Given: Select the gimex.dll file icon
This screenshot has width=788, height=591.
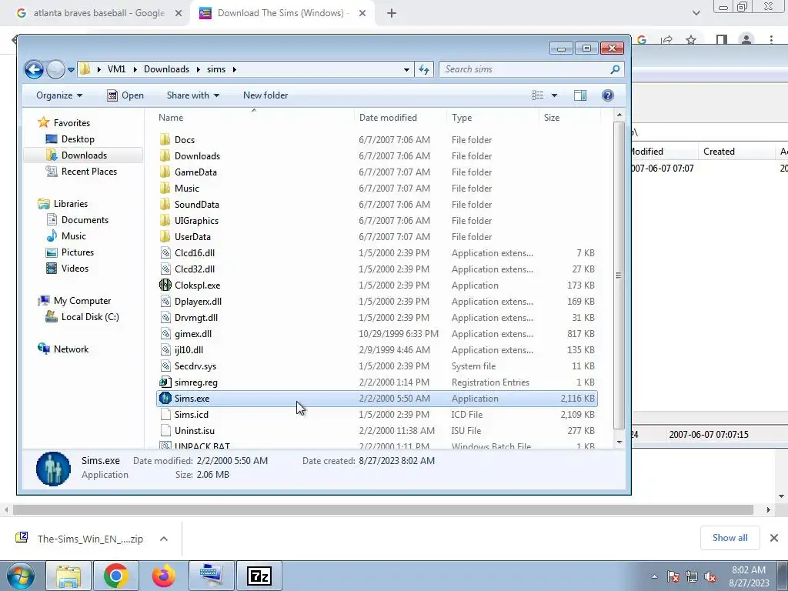Looking at the screenshot, I should [165, 334].
